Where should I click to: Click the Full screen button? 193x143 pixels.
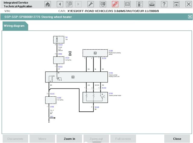[122, 139]
